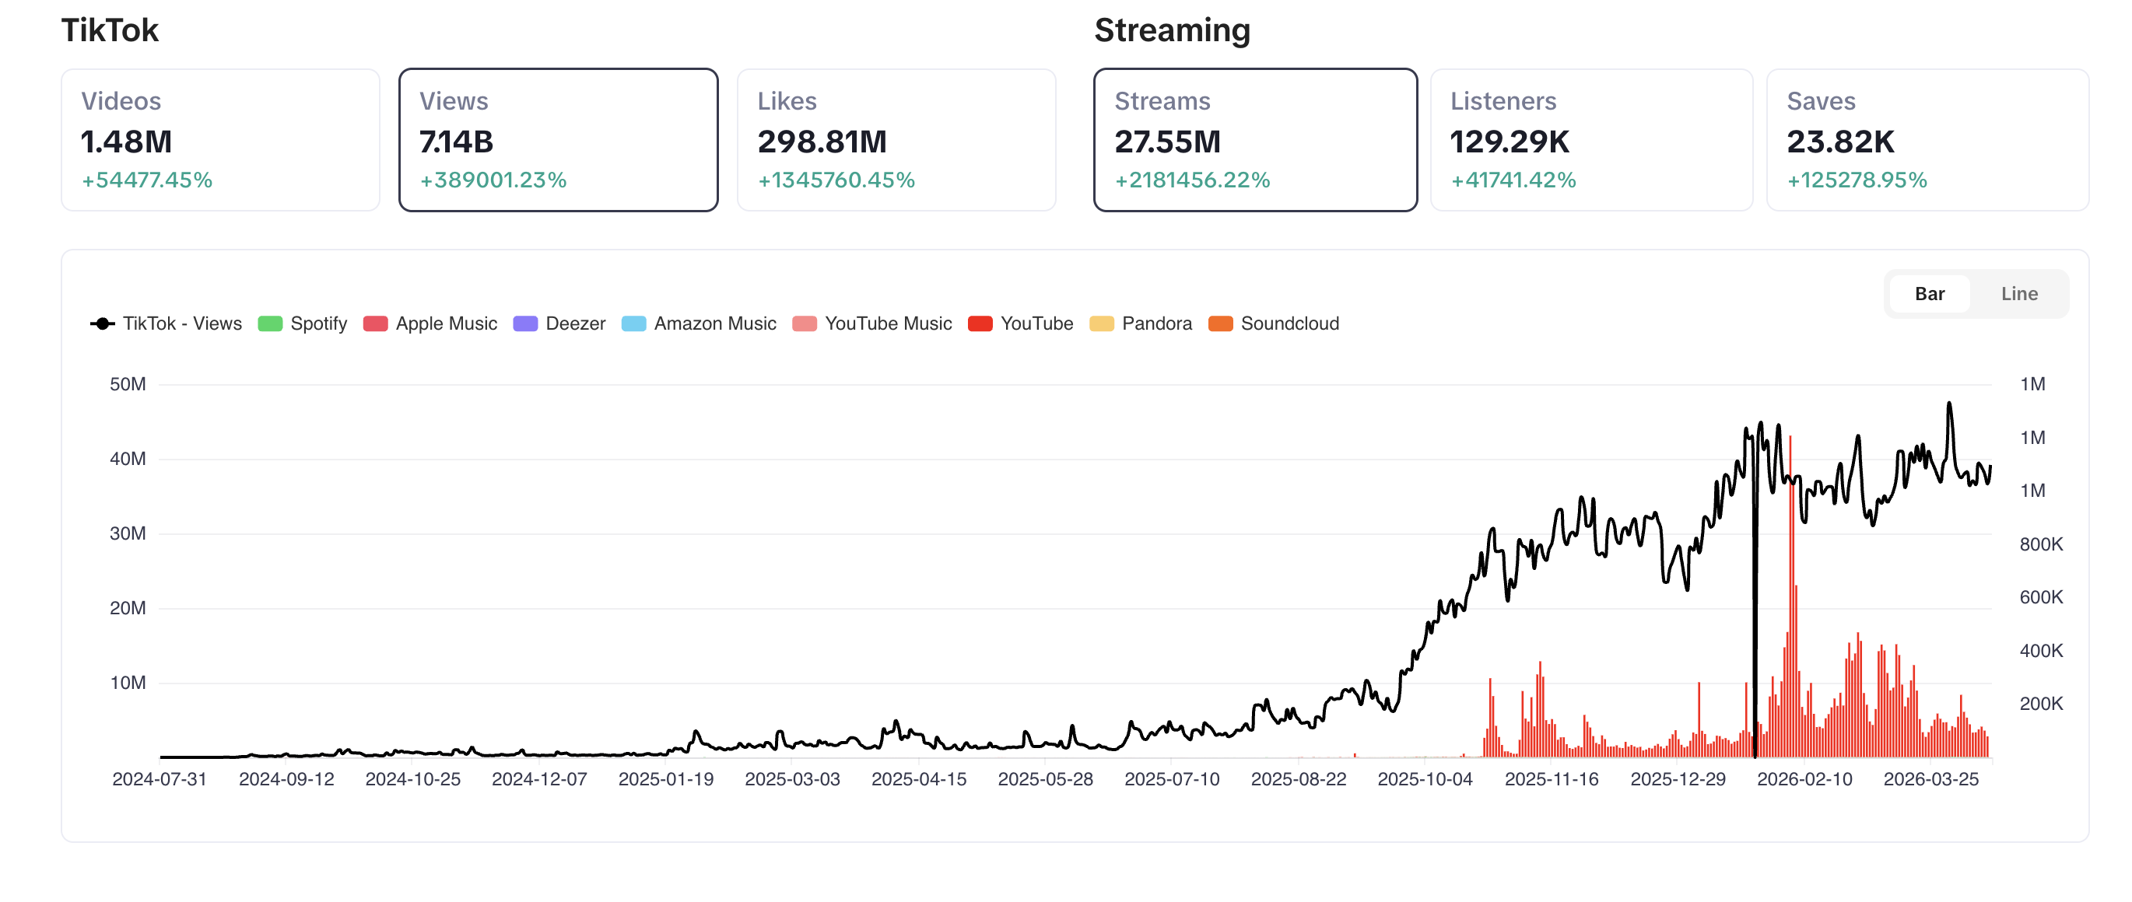Click the 2025-07-10 x-axis date label
The width and height of the screenshot is (2132, 902).
click(x=1171, y=779)
